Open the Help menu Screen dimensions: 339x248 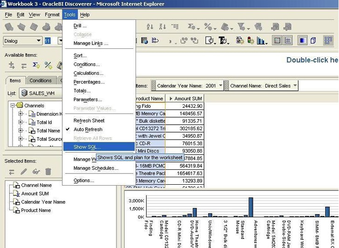[85, 15]
